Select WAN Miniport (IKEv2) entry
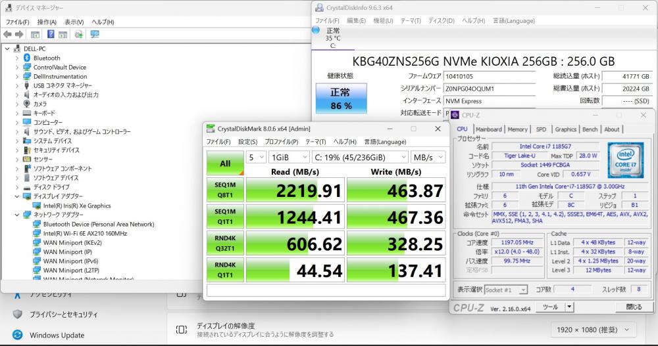This screenshot has height=346, width=658. tap(72, 242)
